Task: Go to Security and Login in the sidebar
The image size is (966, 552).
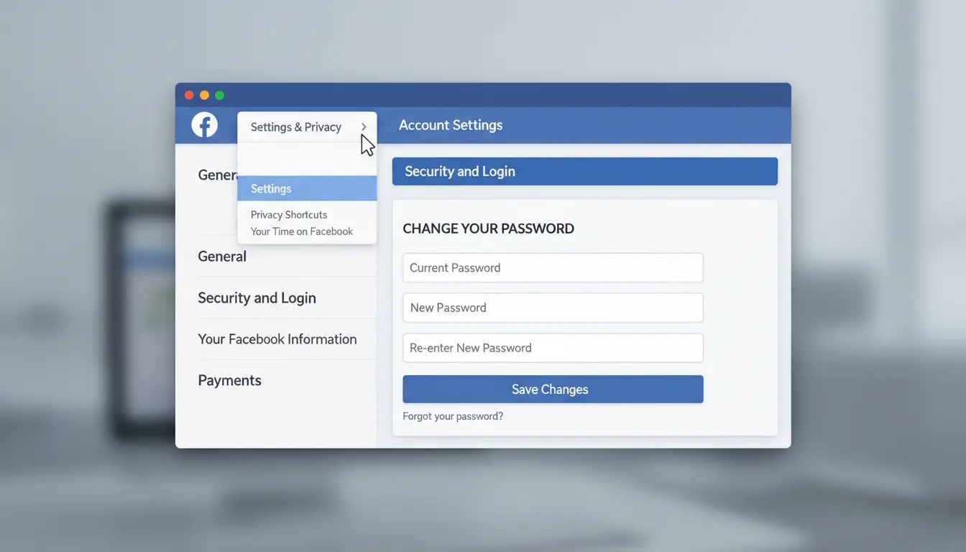Action: 257,298
